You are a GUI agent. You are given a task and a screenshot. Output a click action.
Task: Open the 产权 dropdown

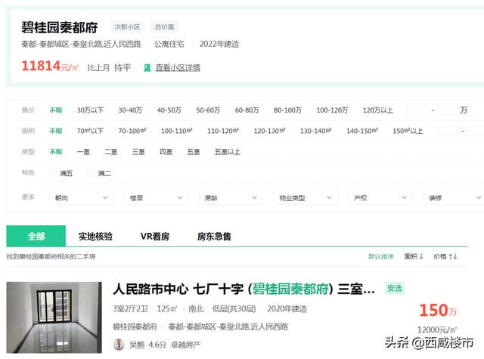tap(380, 198)
